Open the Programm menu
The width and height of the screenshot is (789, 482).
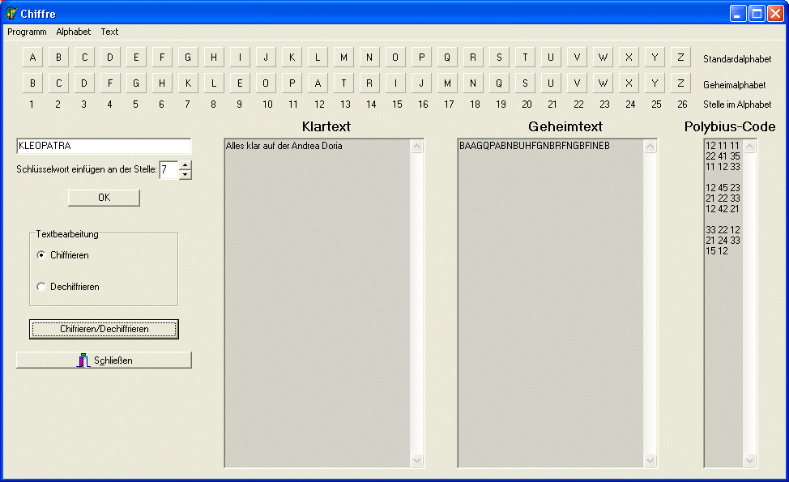pos(27,32)
